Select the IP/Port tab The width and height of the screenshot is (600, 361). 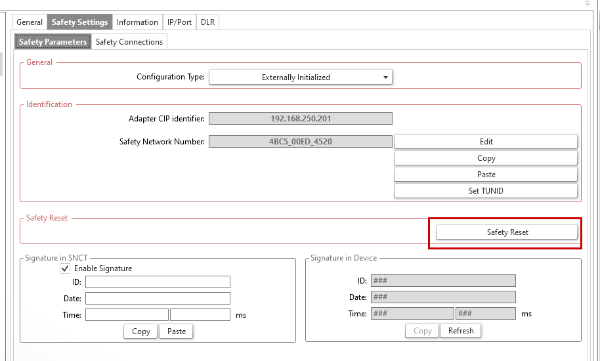(179, 22)
